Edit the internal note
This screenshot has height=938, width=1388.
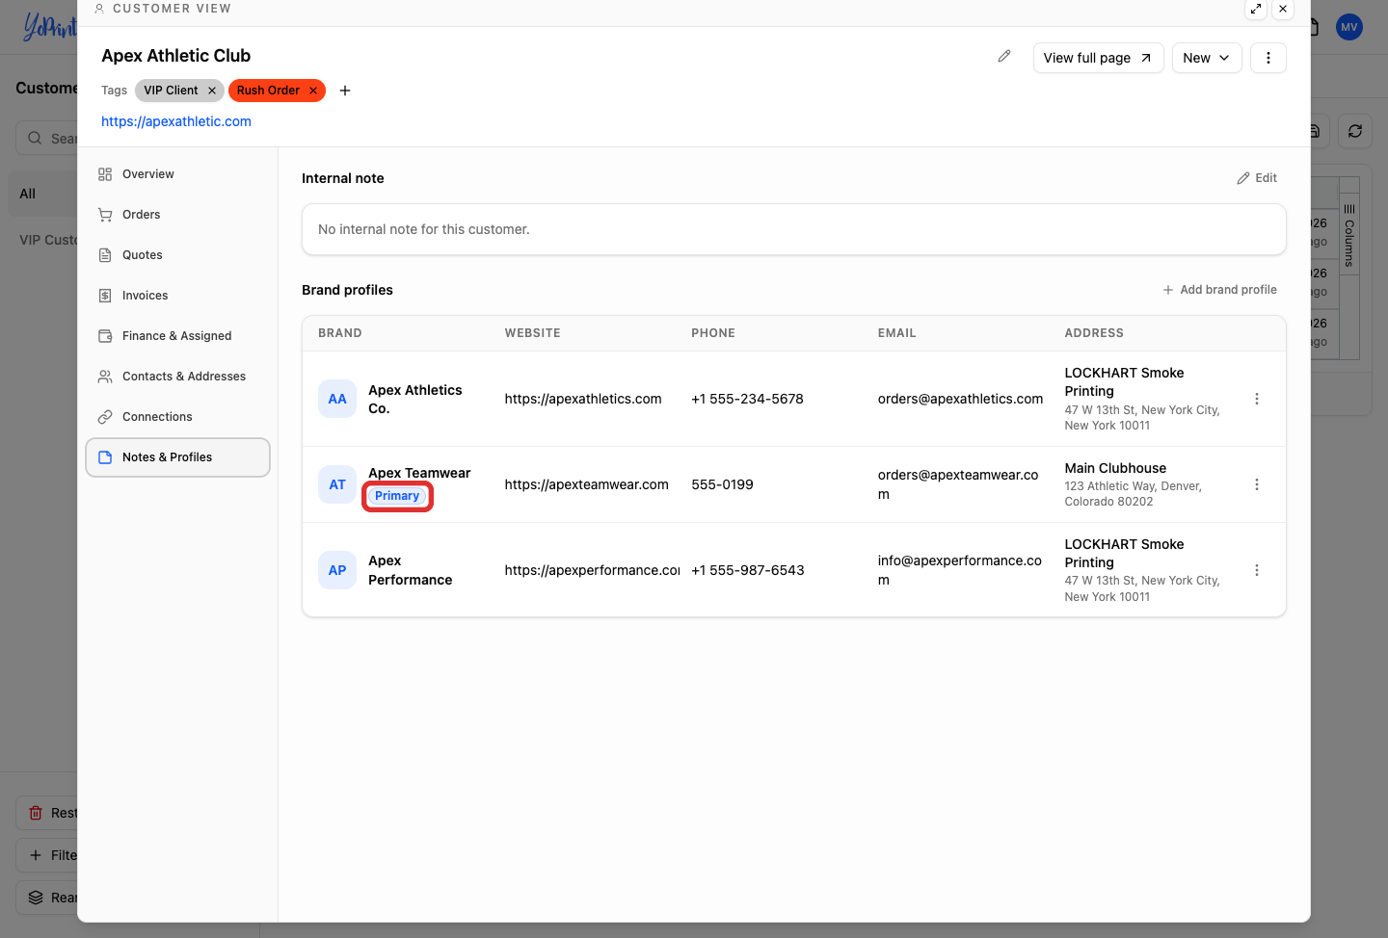pos(1257,178)
